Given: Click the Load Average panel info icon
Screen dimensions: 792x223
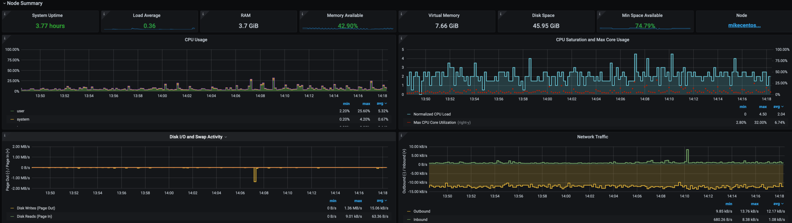Looking at the screenshot, I should coord(104,14).
